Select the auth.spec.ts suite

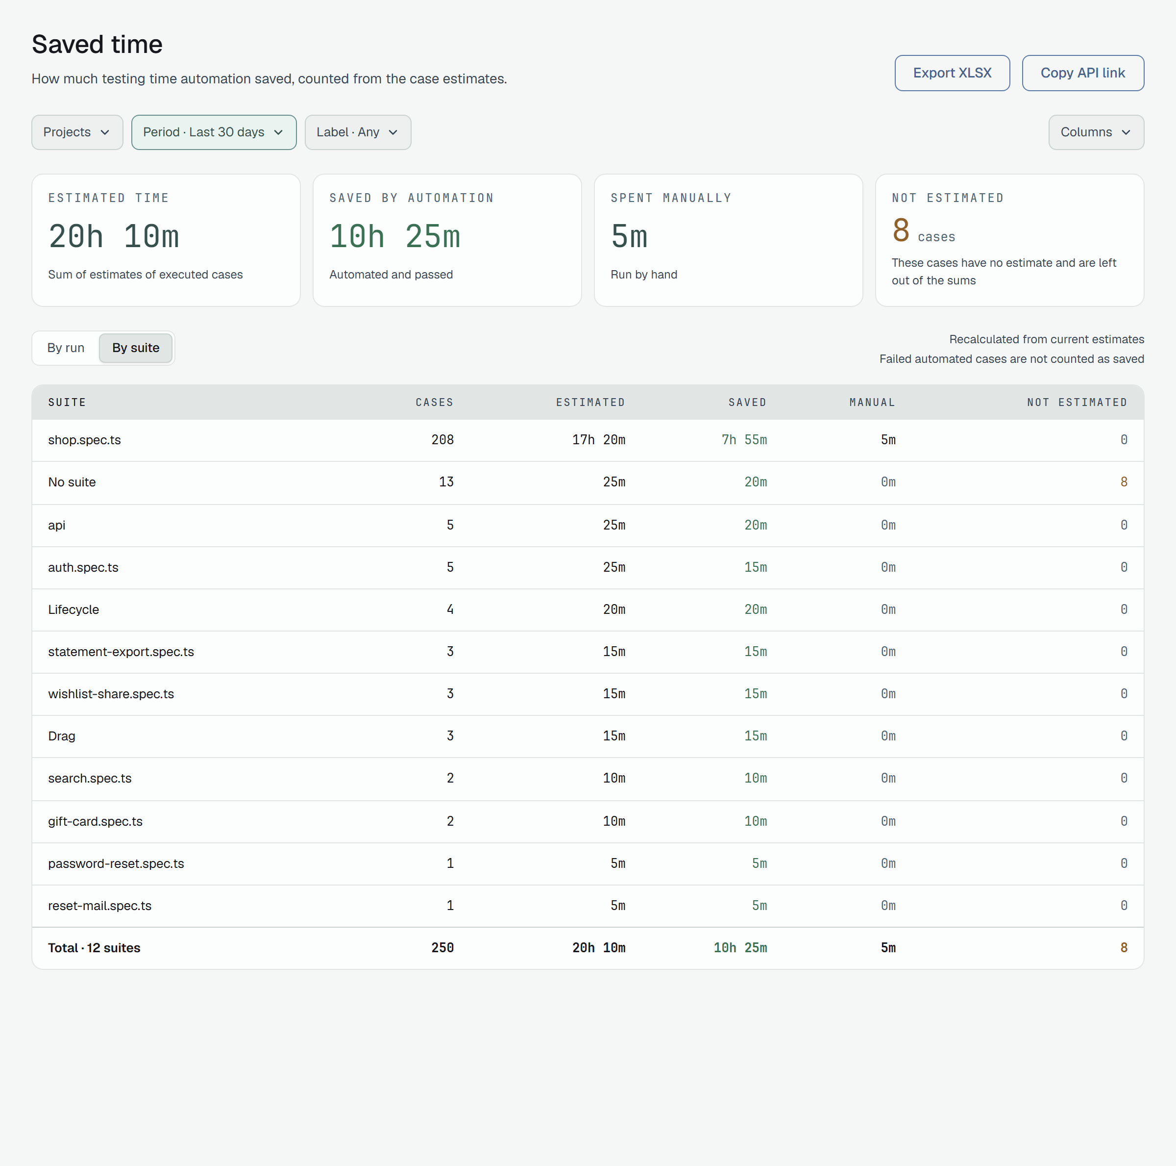tap(83, 568)
